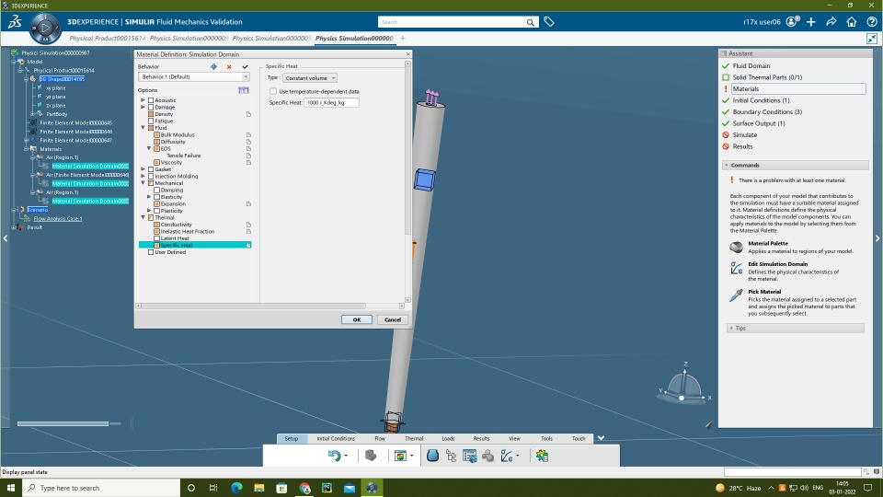Check the Latent Heat option

pos(157,238)
